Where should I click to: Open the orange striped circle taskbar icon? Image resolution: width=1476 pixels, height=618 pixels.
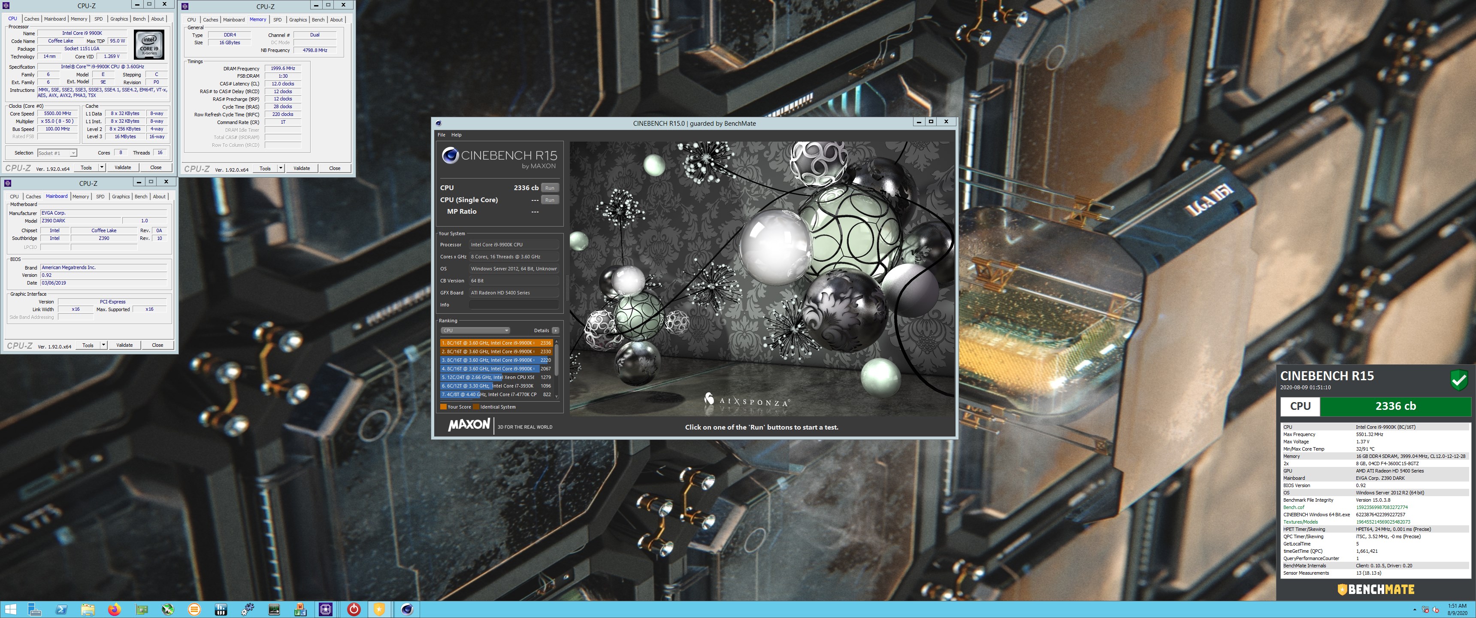[x=194, y=609]
